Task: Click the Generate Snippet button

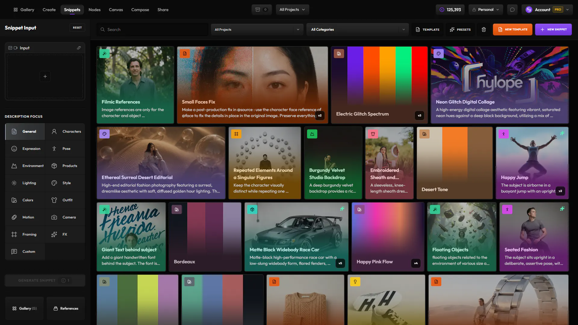Action: click(x=45, y=280)
